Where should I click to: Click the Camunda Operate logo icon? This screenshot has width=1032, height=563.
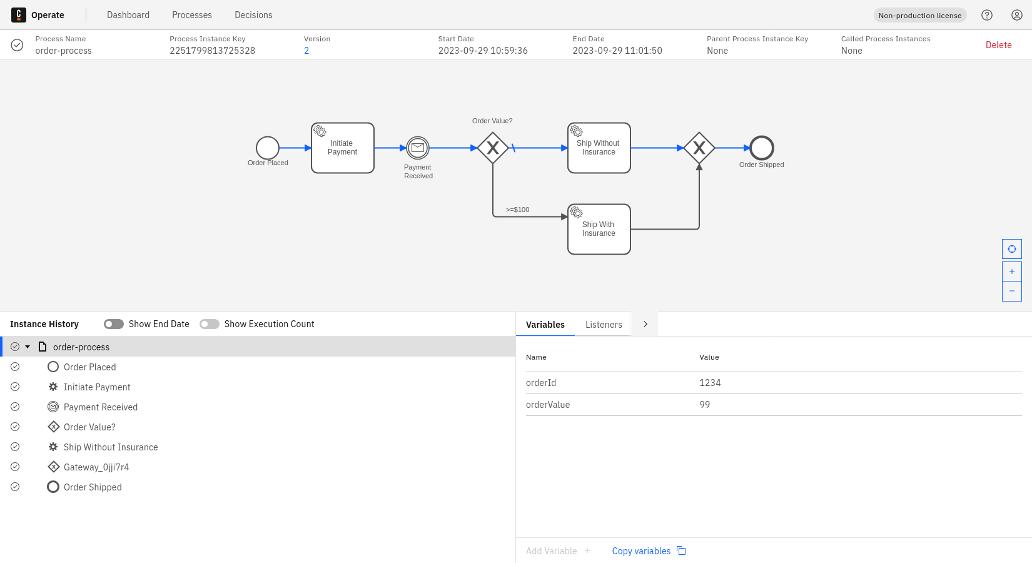point(19,15)
